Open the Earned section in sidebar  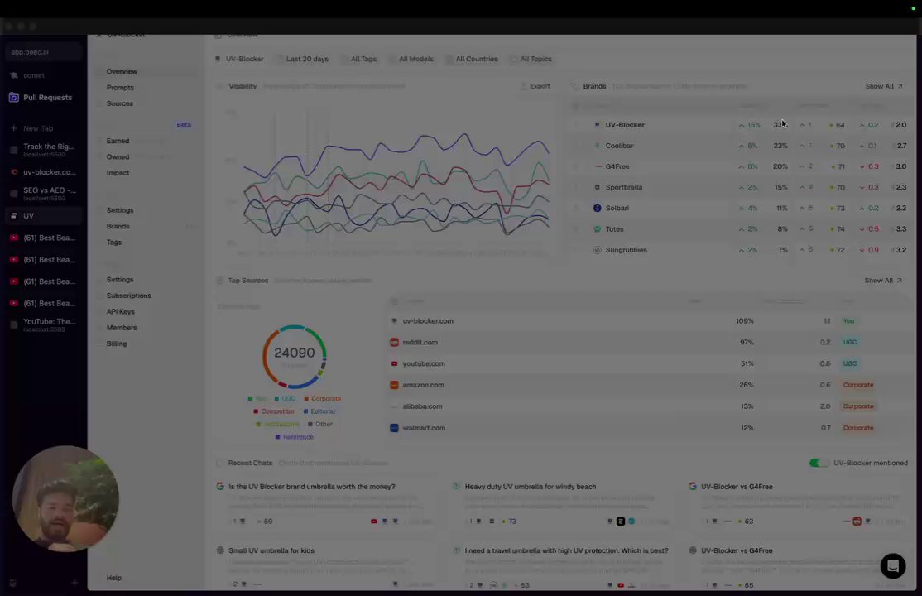point(118,141)
